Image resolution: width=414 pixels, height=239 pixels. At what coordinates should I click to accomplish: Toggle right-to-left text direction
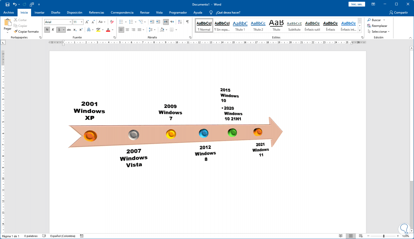[172, 22]
